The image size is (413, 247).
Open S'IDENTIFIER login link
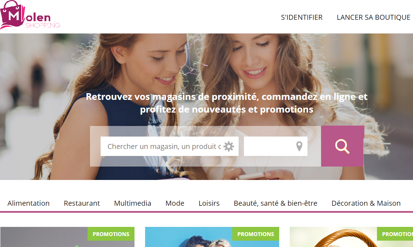[x=301, y=17]
